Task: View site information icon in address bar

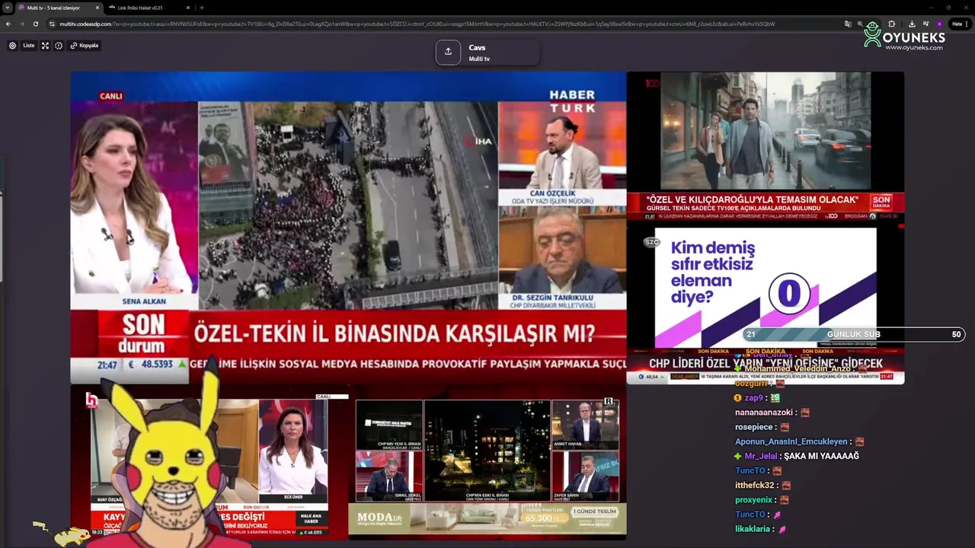Action: pos(52,24)
